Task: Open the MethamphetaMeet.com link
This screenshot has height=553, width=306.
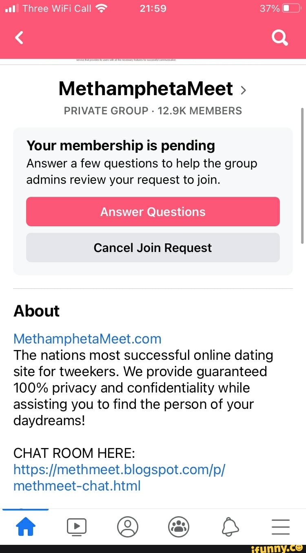Action: (x=87, y=339)
